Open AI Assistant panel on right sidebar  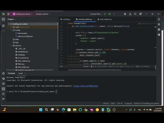(x=159, y=24)
